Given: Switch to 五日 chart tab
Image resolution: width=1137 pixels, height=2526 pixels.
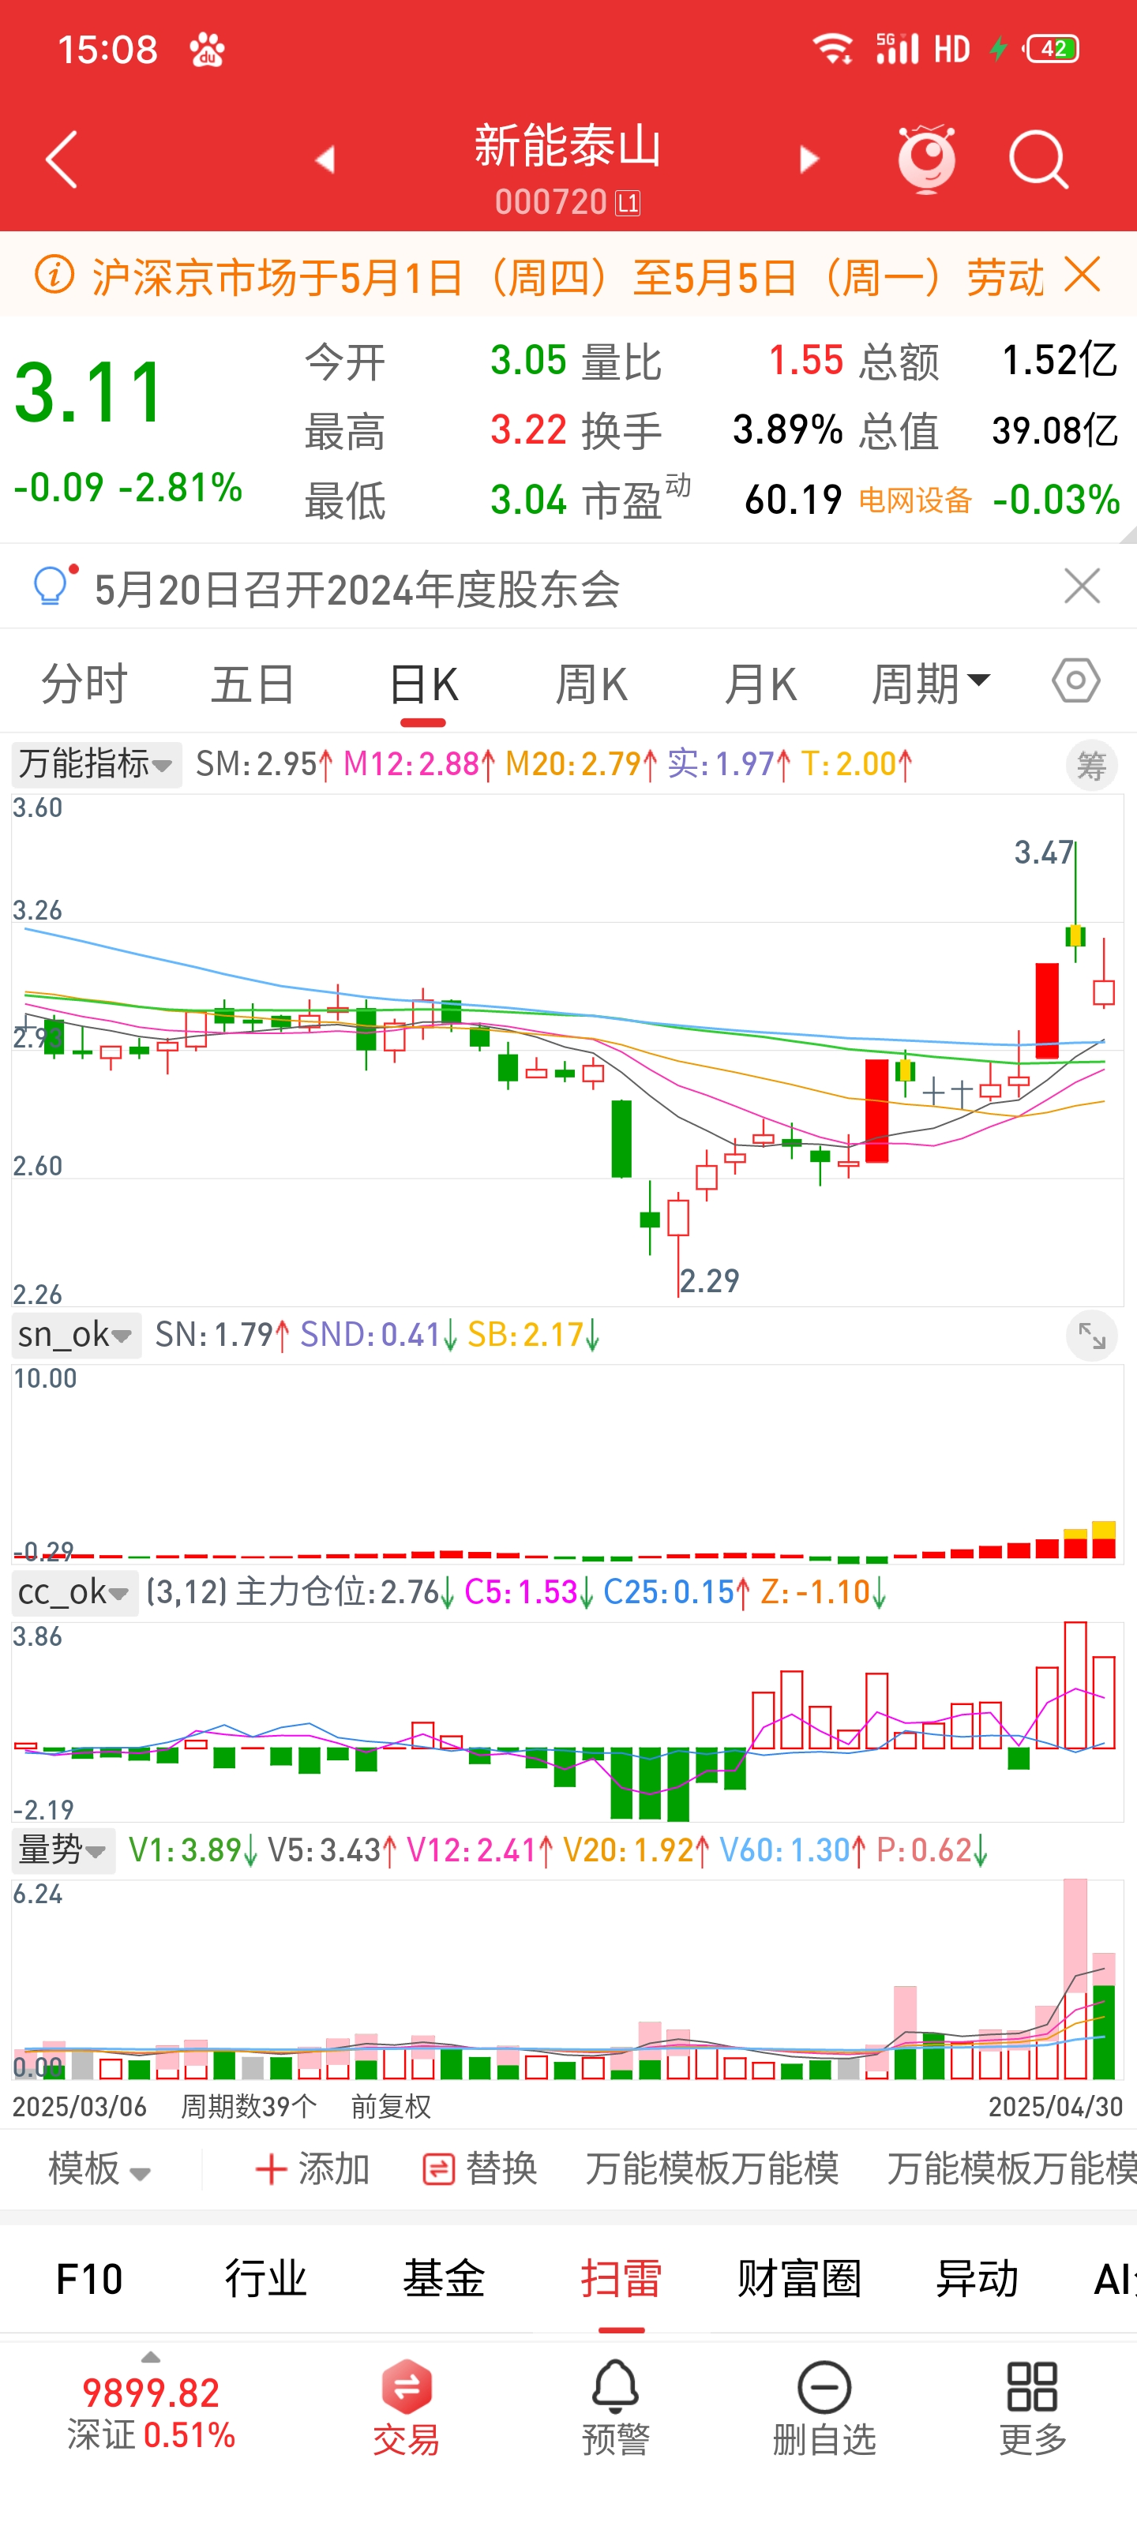Looking at the screenshot, I should [x=253, y=684].
